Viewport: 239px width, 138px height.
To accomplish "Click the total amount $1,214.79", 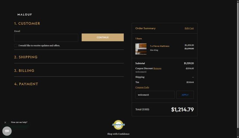I will pos(182,109).
